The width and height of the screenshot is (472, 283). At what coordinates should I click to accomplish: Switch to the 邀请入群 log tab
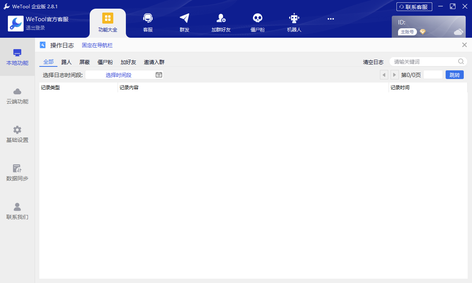154,62
